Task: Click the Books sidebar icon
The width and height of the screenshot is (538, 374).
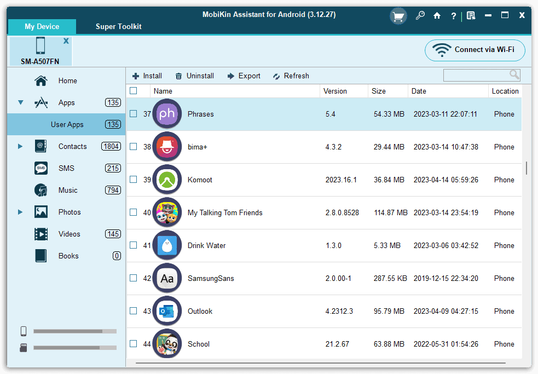Action: click(41, 256)
